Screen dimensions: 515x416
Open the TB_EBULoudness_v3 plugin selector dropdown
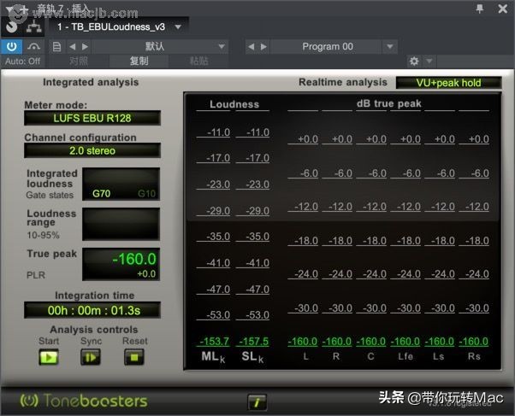point(178,26)
